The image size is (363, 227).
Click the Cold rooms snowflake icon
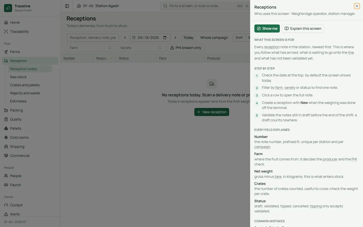coord(6,137)
